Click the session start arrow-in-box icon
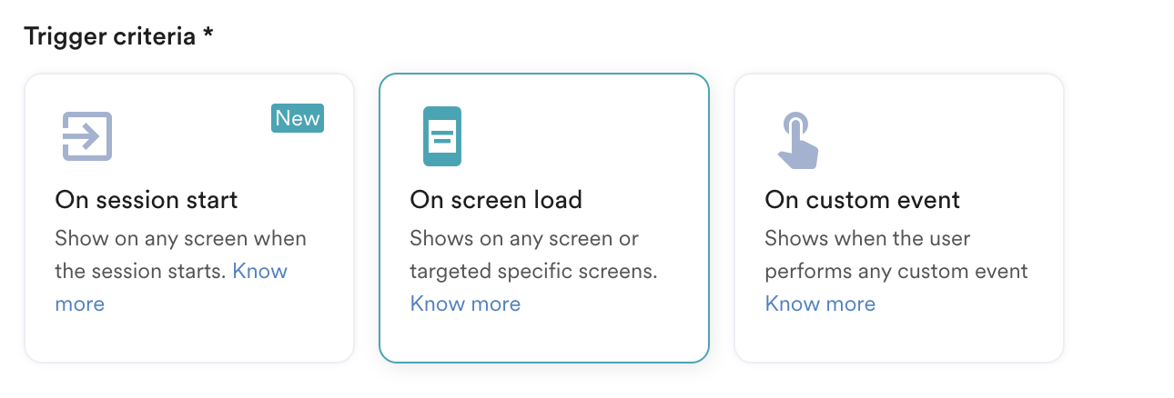Image resolution: width=1174 pixels, height=398 pixels. coord(86,136)
